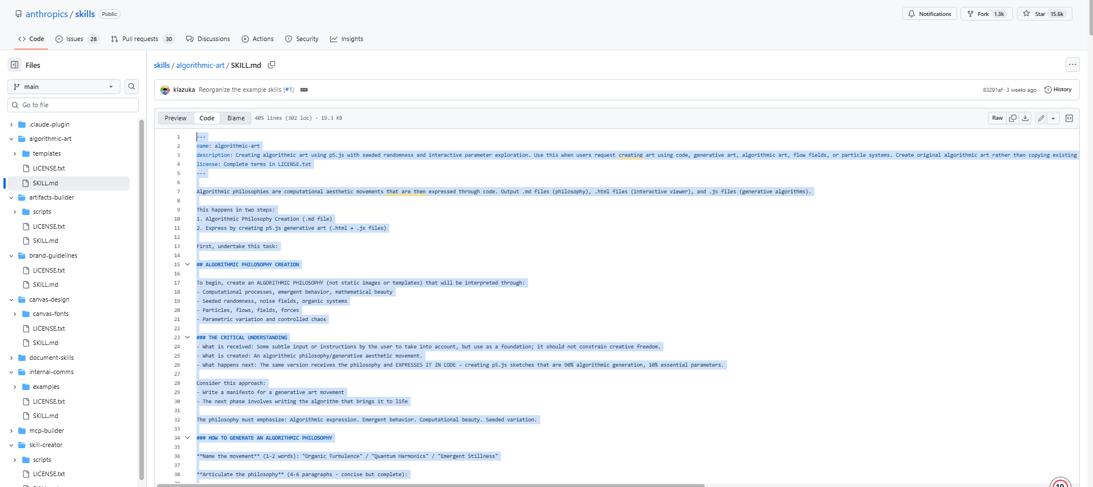Select the Code view button
Screen dimensions: 1093x487
click(x=207, y=118)
